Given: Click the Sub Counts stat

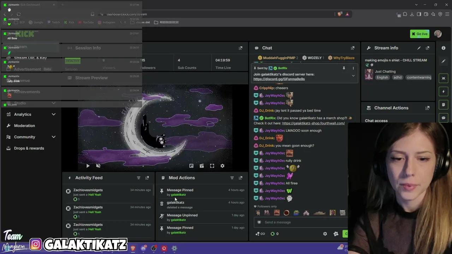Looking at the screenshot, I should [187, 64].
